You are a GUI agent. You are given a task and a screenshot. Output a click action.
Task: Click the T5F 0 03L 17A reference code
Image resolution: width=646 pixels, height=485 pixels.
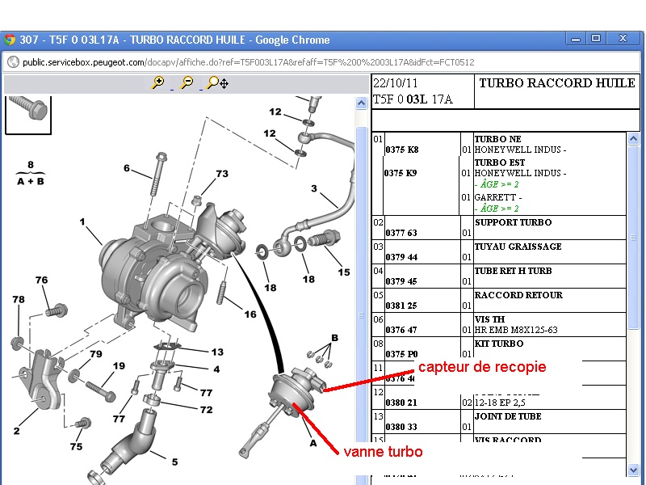413,99
